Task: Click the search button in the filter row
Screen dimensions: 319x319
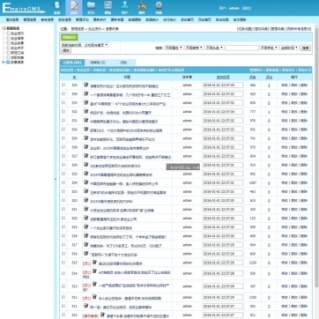Action: click(305, 48)
